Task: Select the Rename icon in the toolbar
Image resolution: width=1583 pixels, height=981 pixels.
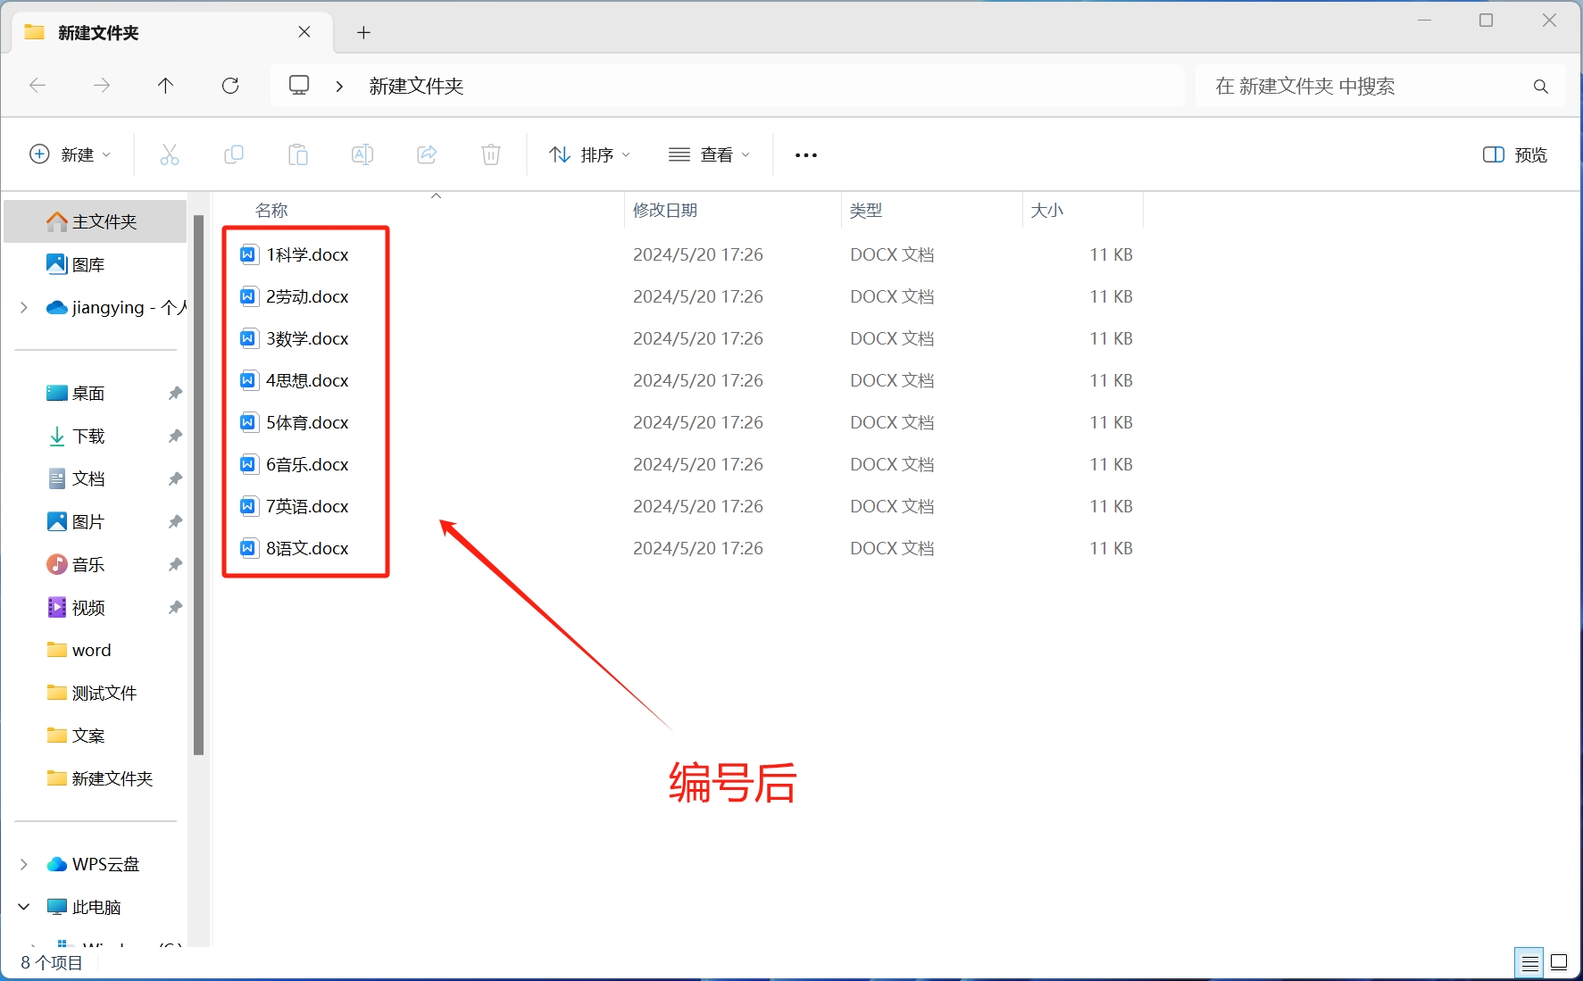Action: pos(362,154)
